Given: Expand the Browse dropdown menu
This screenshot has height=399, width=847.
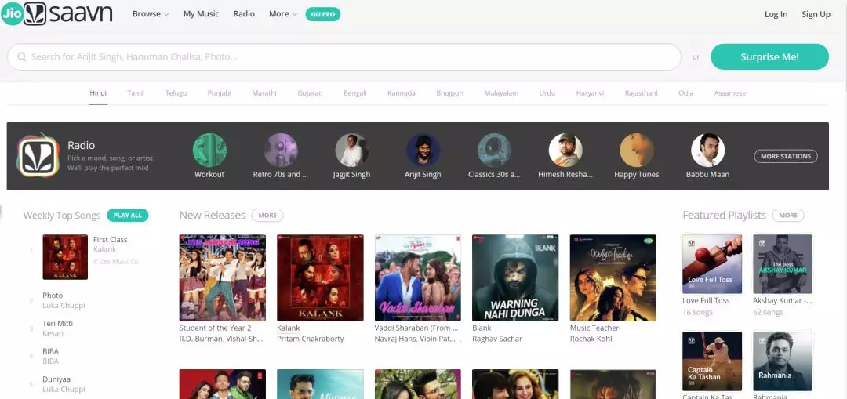Looking at the screenshot, I should click(x=151, y=14).
